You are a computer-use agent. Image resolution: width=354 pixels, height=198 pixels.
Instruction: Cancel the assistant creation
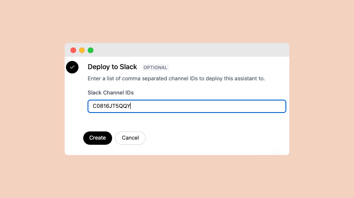130,138
